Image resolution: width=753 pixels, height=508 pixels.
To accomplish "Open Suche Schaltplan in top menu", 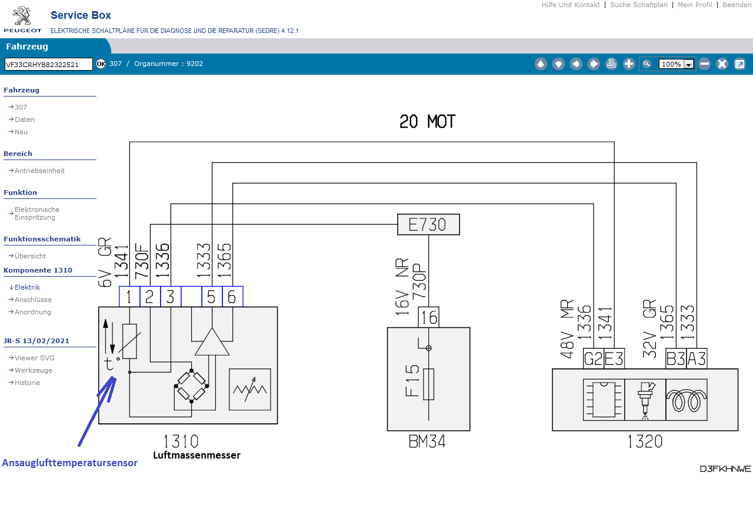I will (x=638, y=5).
